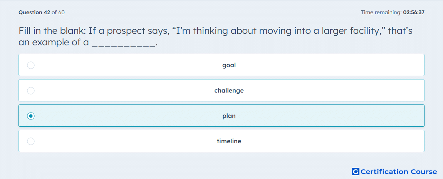Click the blue G logo icon
Screen dimensions: 443x179
tap(356, 171)
